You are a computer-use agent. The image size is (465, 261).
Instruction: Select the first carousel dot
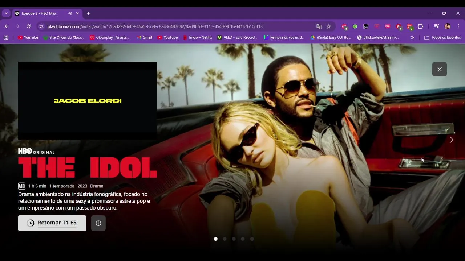(216, 239)
